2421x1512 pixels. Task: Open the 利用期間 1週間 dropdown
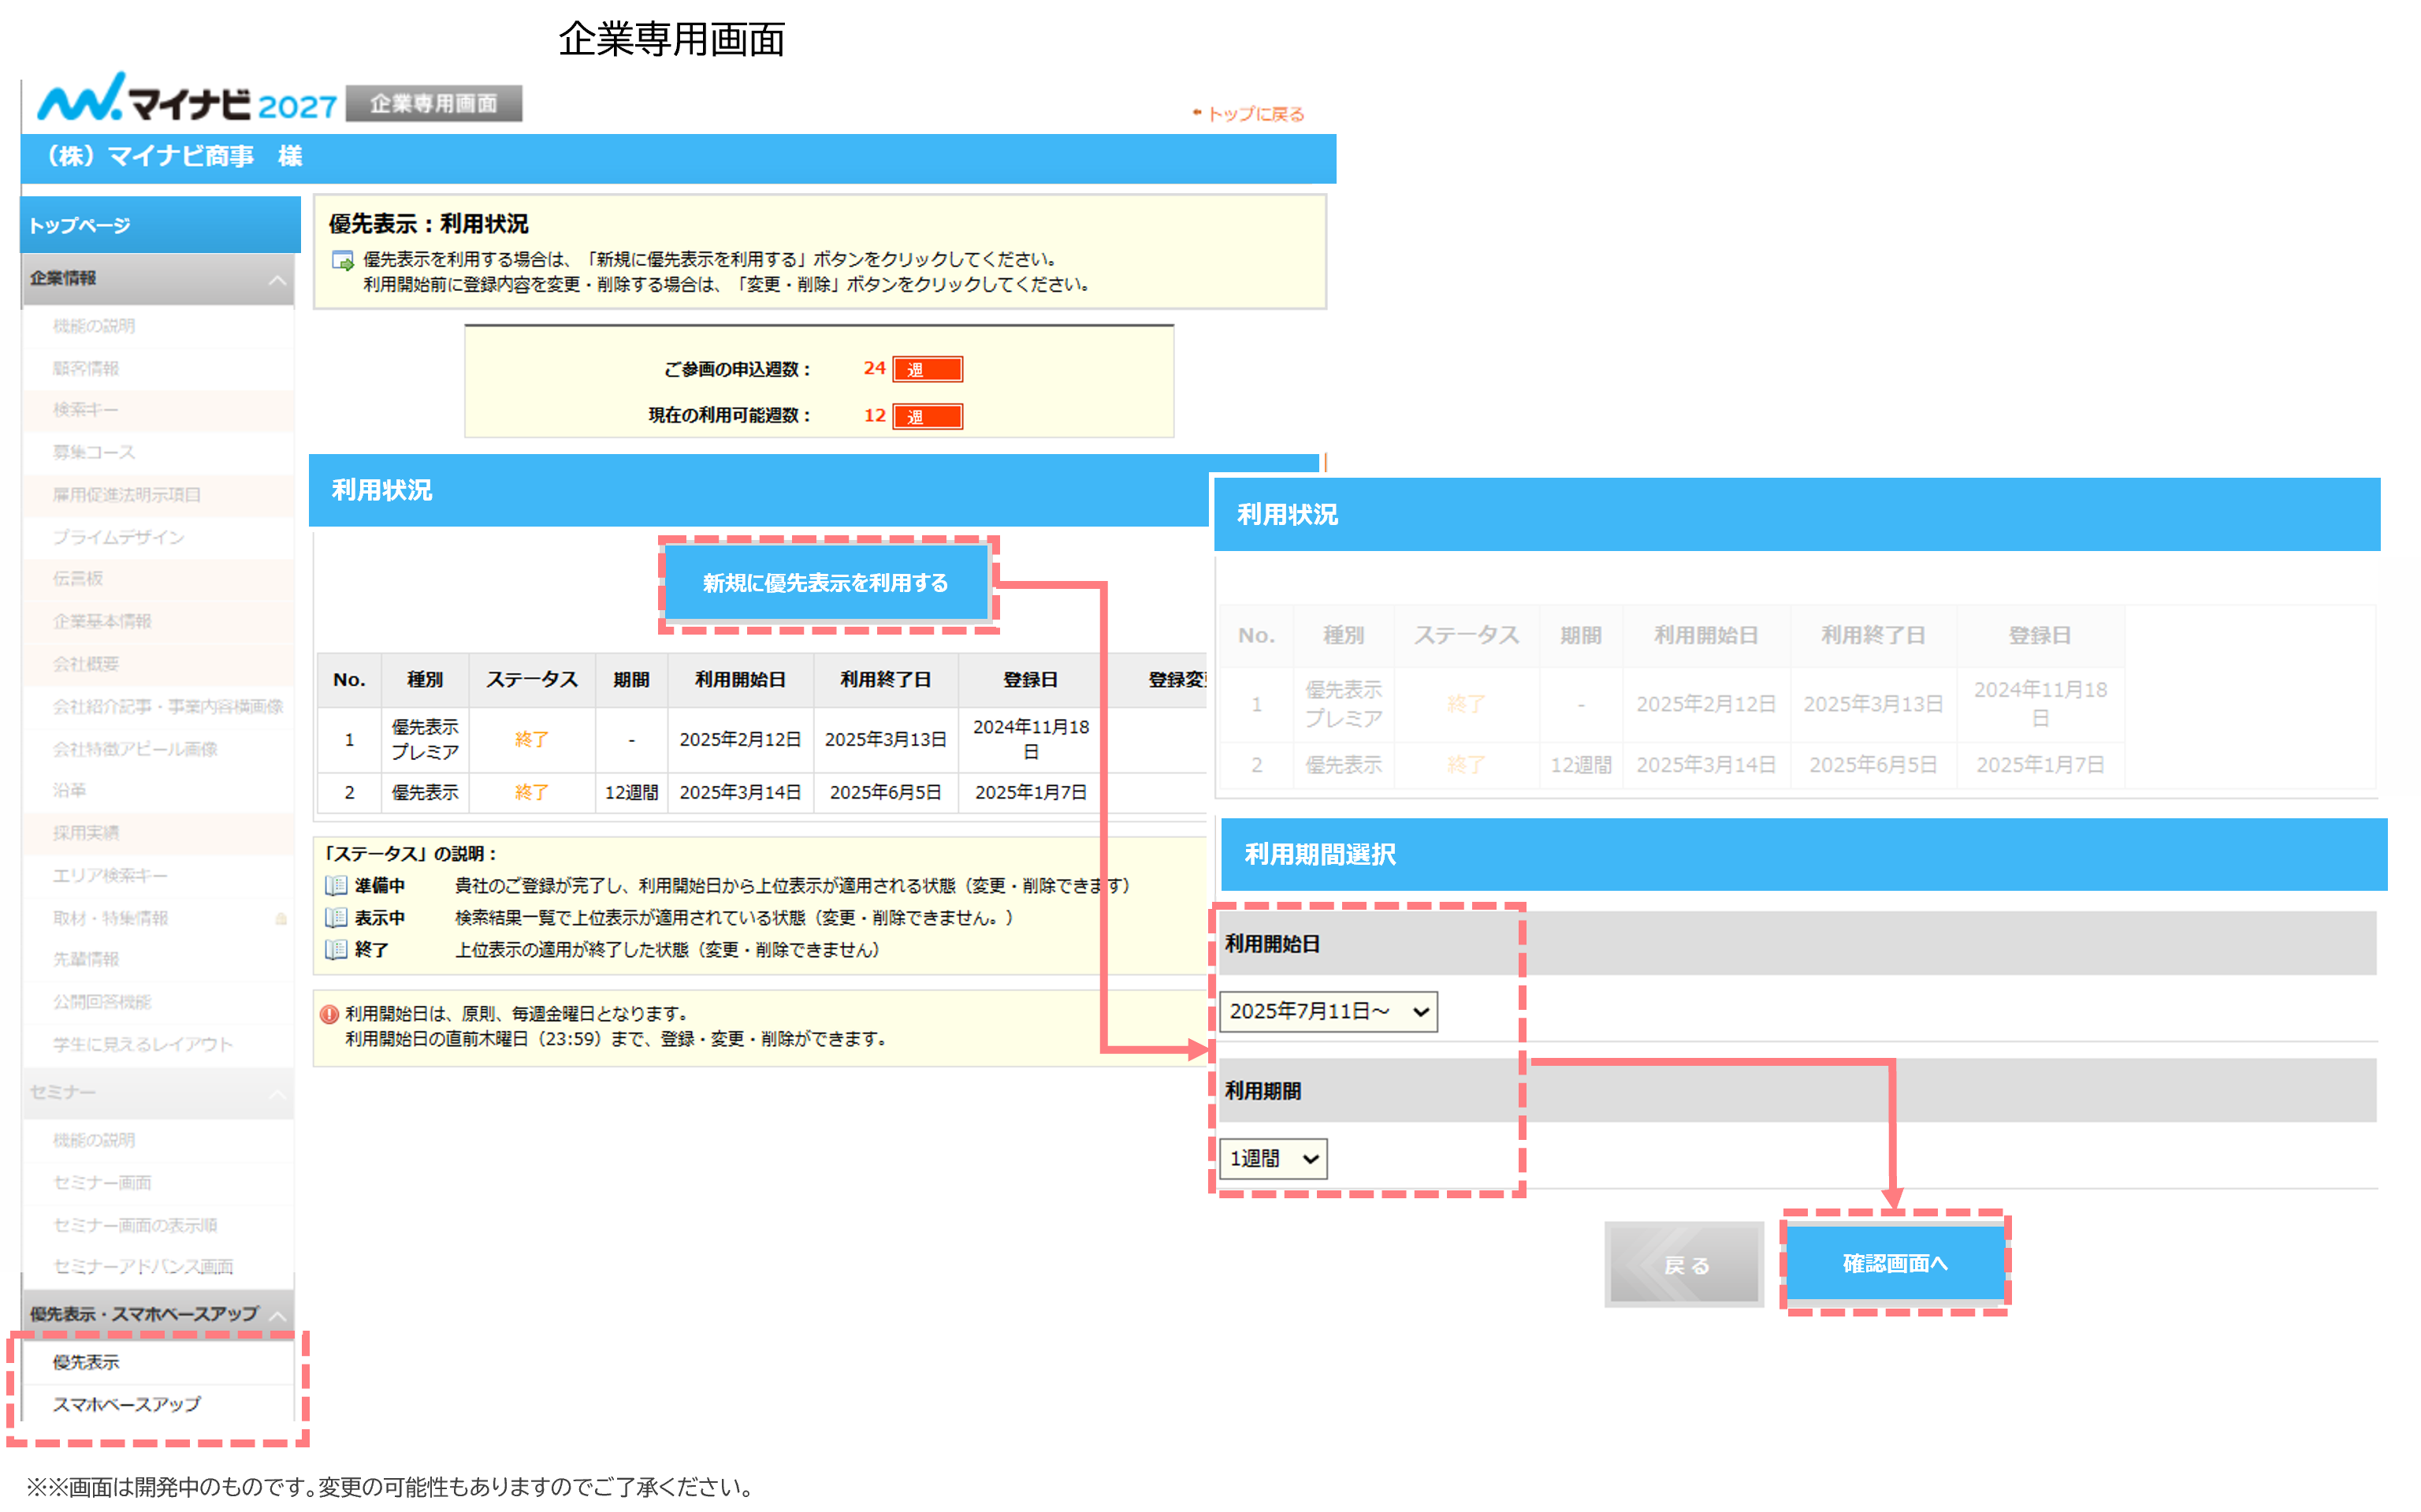[1273, 1158]
